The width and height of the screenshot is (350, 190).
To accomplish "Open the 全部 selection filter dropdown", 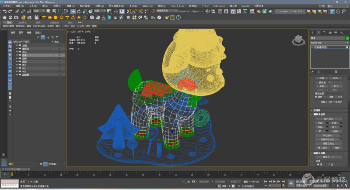I will (39, 10).
